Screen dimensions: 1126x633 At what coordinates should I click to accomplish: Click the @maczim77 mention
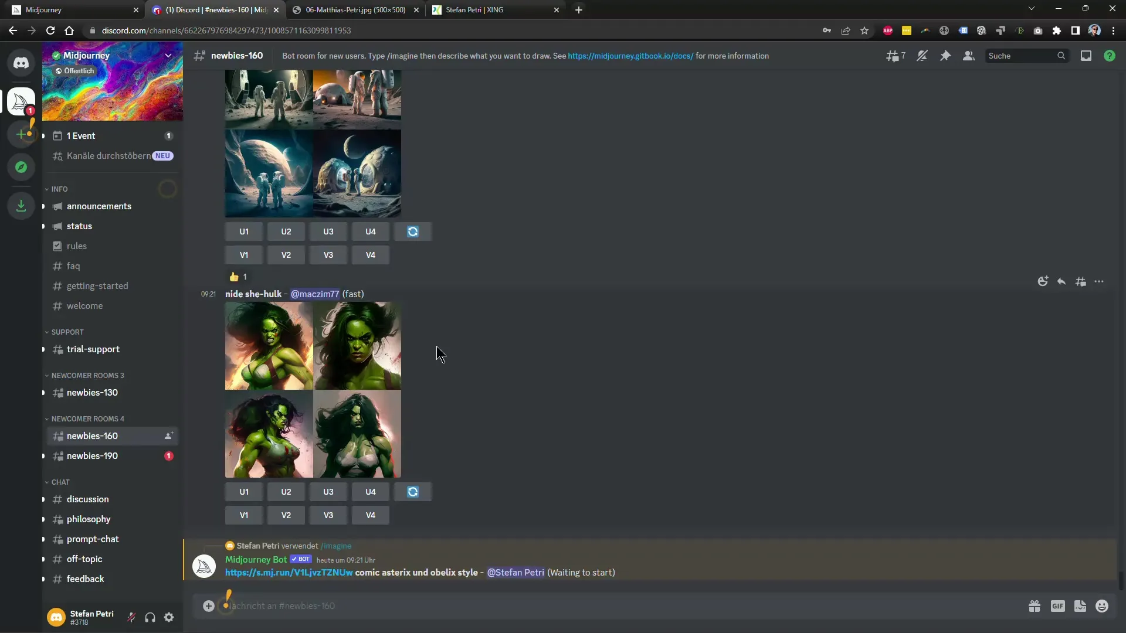(315, 294)
